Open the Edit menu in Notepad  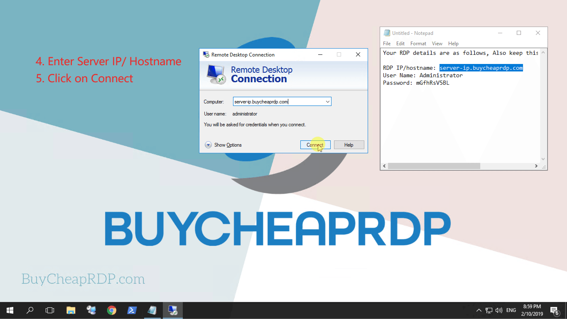tap(400, 44)
